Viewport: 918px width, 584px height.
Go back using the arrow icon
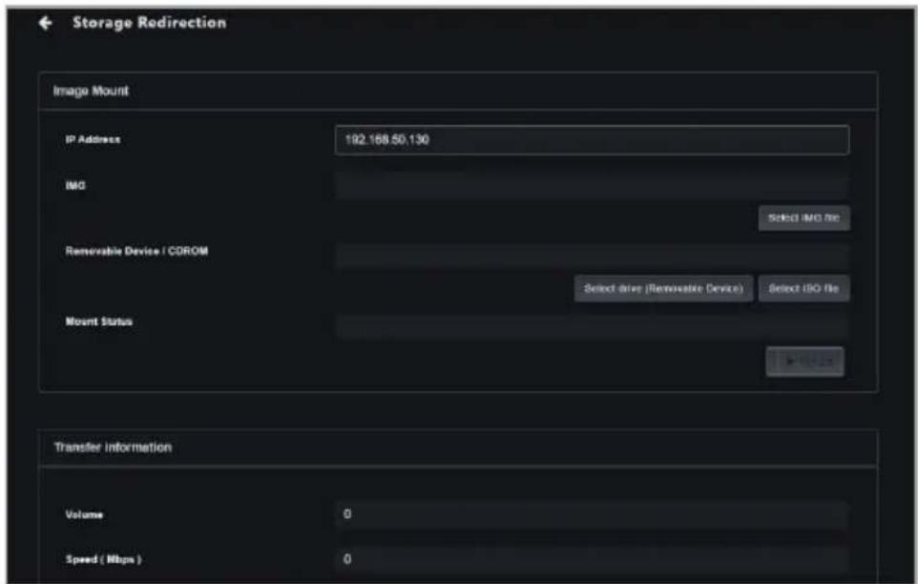[46, 23]
